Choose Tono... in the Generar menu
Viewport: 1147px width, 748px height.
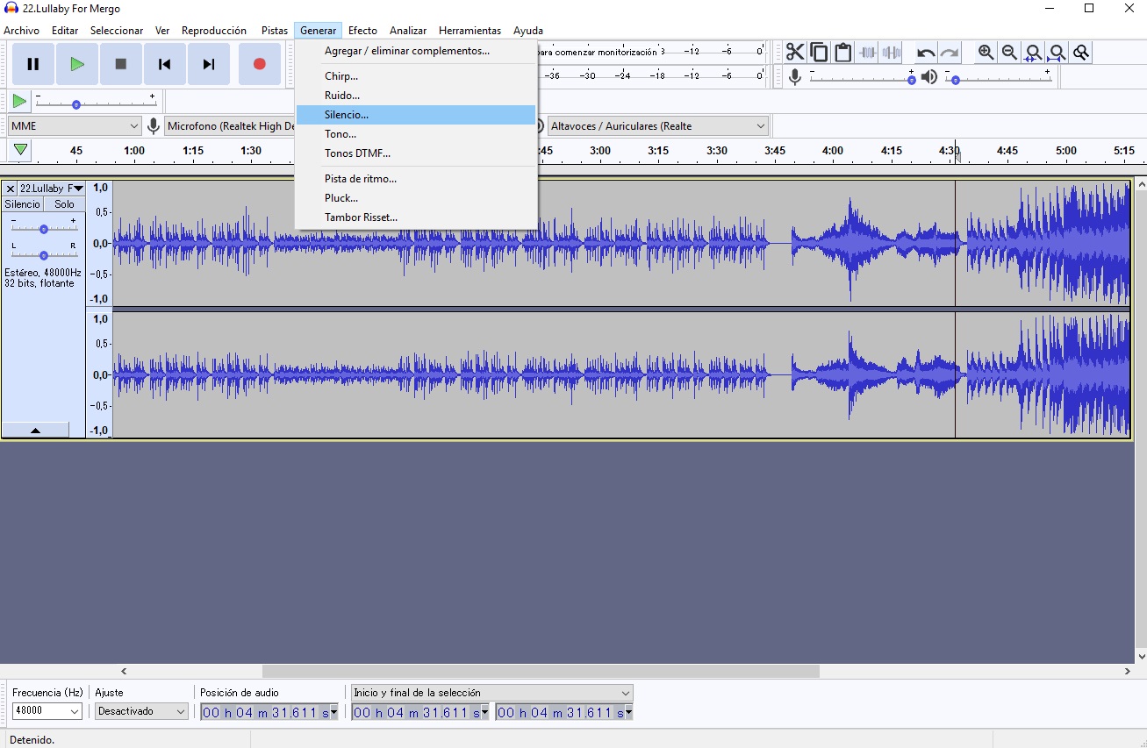tap(341, 134)
